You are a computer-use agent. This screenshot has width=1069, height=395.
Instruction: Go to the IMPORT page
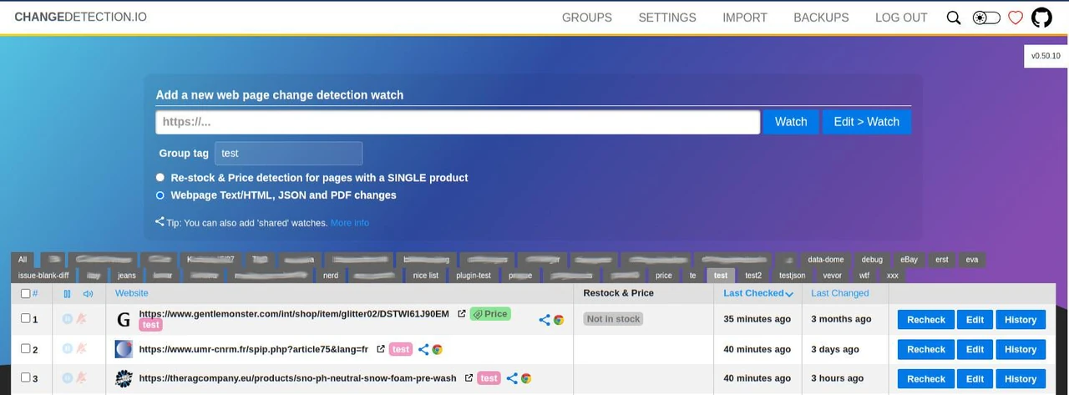(x=745, y=18)
